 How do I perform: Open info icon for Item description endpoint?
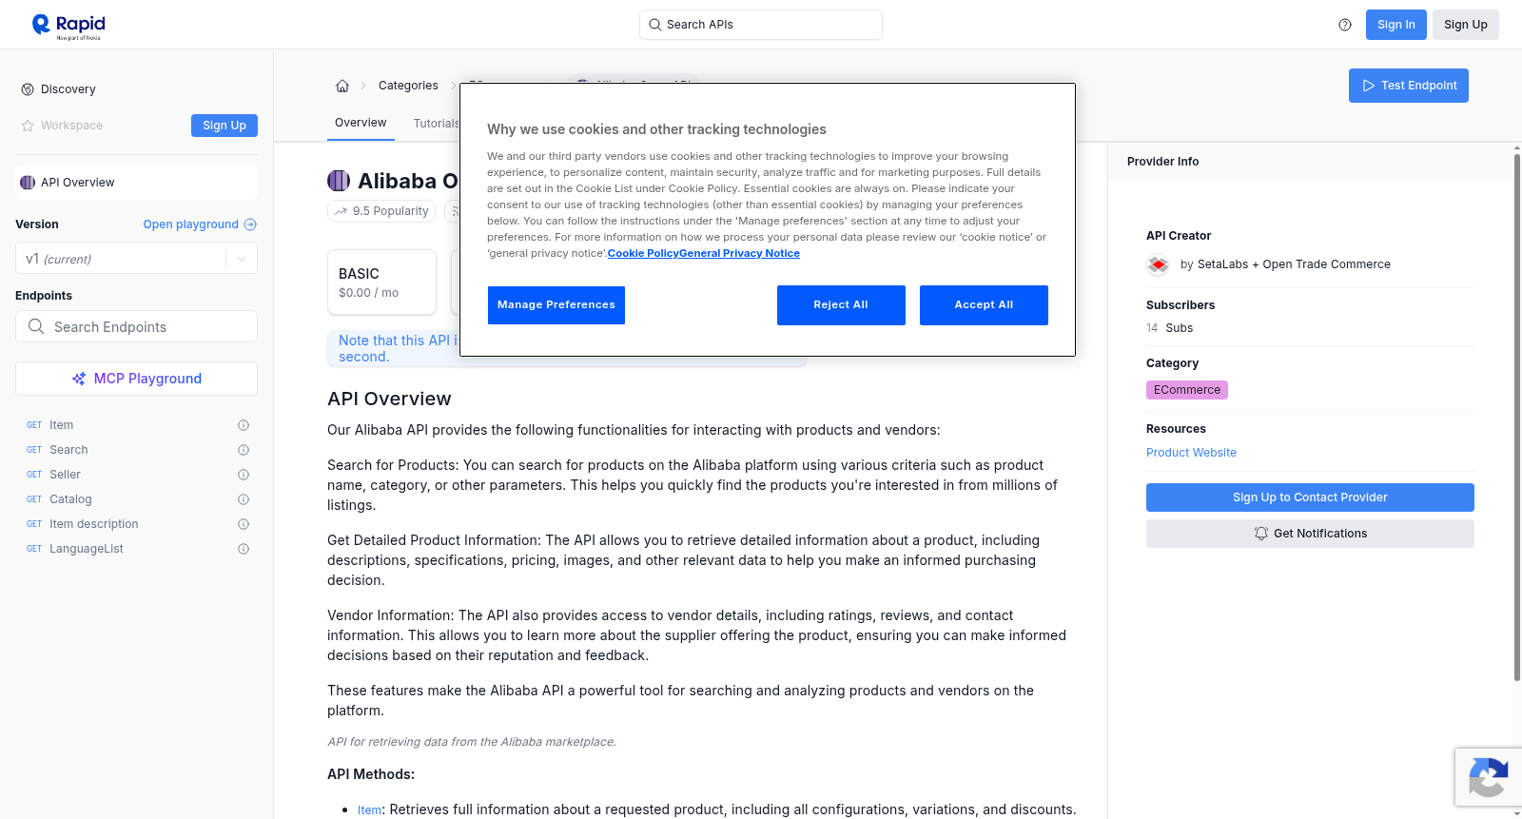point(244,524)
